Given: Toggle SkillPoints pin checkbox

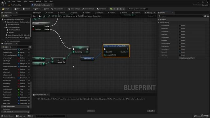Looking at the screenshot, I should [179, 55].
